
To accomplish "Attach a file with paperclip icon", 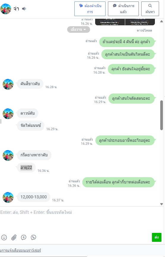I will pyautogui.click(x=14, y=237).
